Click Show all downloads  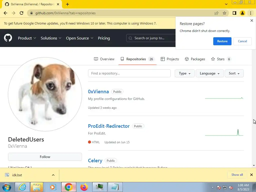tap(237, 175)
